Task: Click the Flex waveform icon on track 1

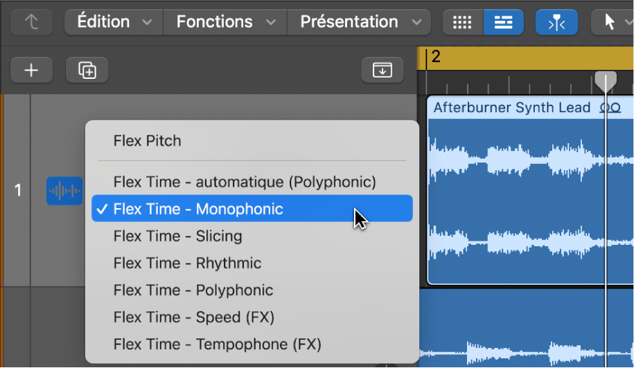Action: (x=64, y=191)
